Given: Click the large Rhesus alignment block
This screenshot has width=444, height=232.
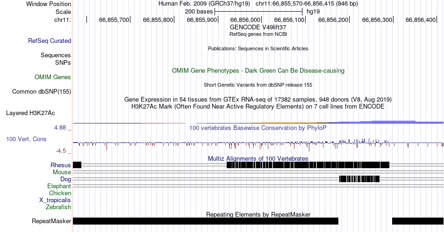Looking at the screenshot, I should pos(308,165).
